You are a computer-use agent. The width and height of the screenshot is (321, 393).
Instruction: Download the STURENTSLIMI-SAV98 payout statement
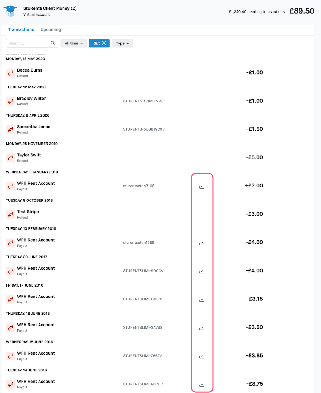click(x=202, y=327)
